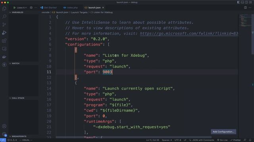The image size is (254, 142).
Task: Open the Docker whale icon
Action: pos(4,57)
